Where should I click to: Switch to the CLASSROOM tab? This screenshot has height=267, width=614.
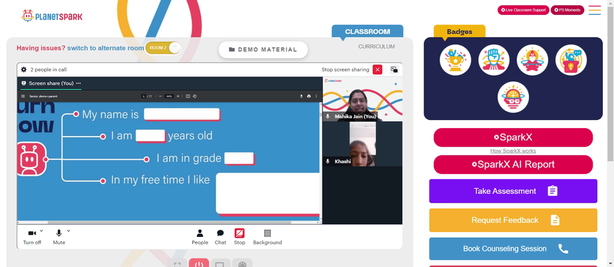[367, 32]
